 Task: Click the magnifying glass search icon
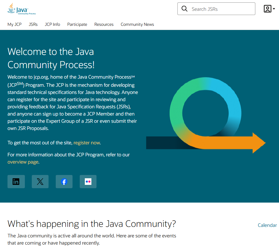[184, 9]
